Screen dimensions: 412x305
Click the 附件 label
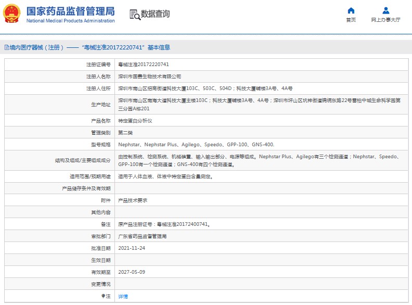pyautogui.click(x=106, y=200)
